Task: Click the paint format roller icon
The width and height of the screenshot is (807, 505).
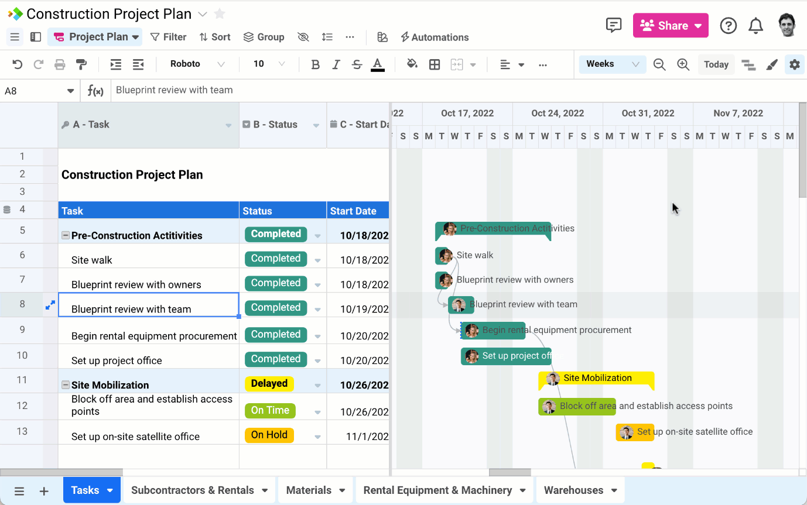Action: tap(81, 64)
